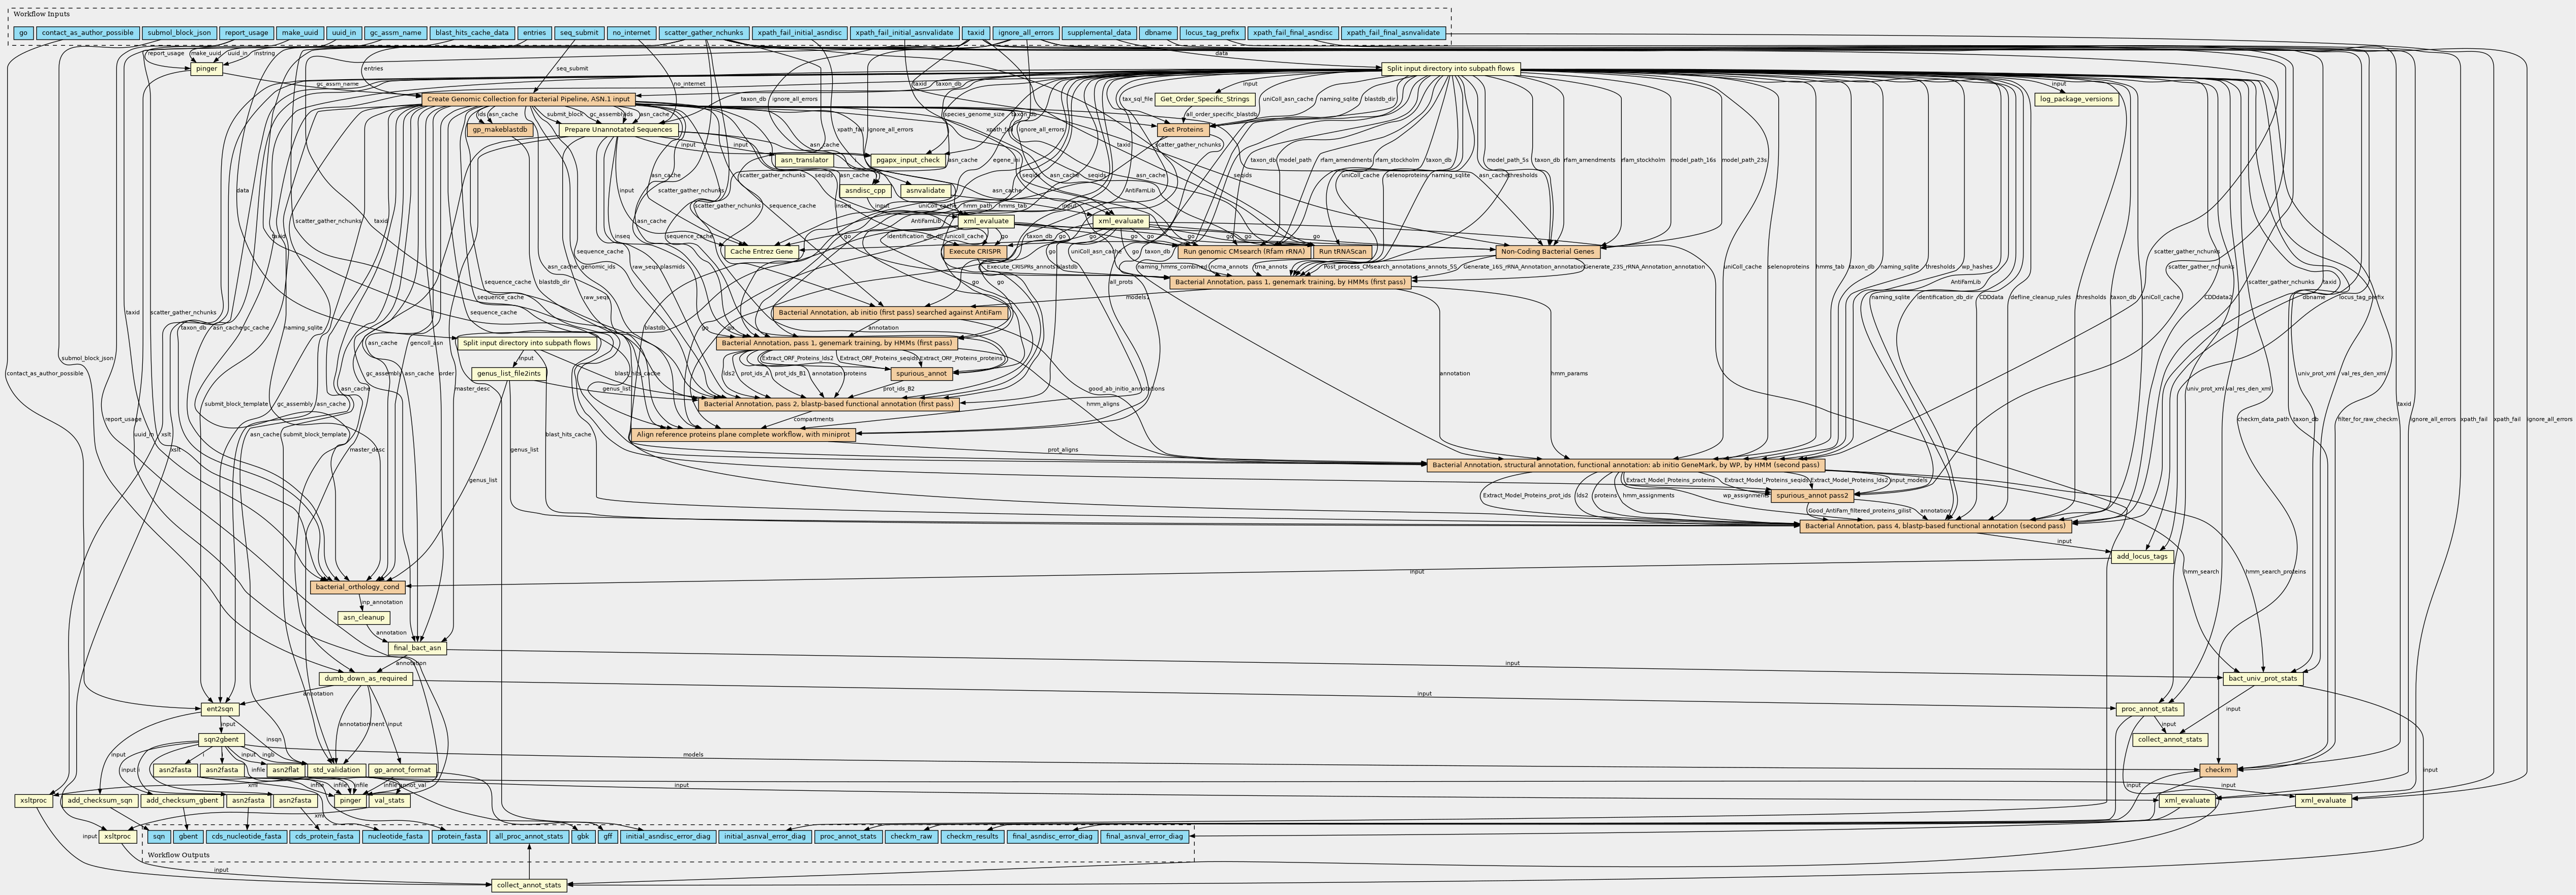2576x895 pixels.
Task: Click the 'bacterial_orthology_cond' step
Action: (357, 587)
